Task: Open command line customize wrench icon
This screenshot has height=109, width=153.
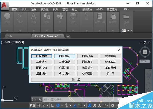Action: pos(40,100)
